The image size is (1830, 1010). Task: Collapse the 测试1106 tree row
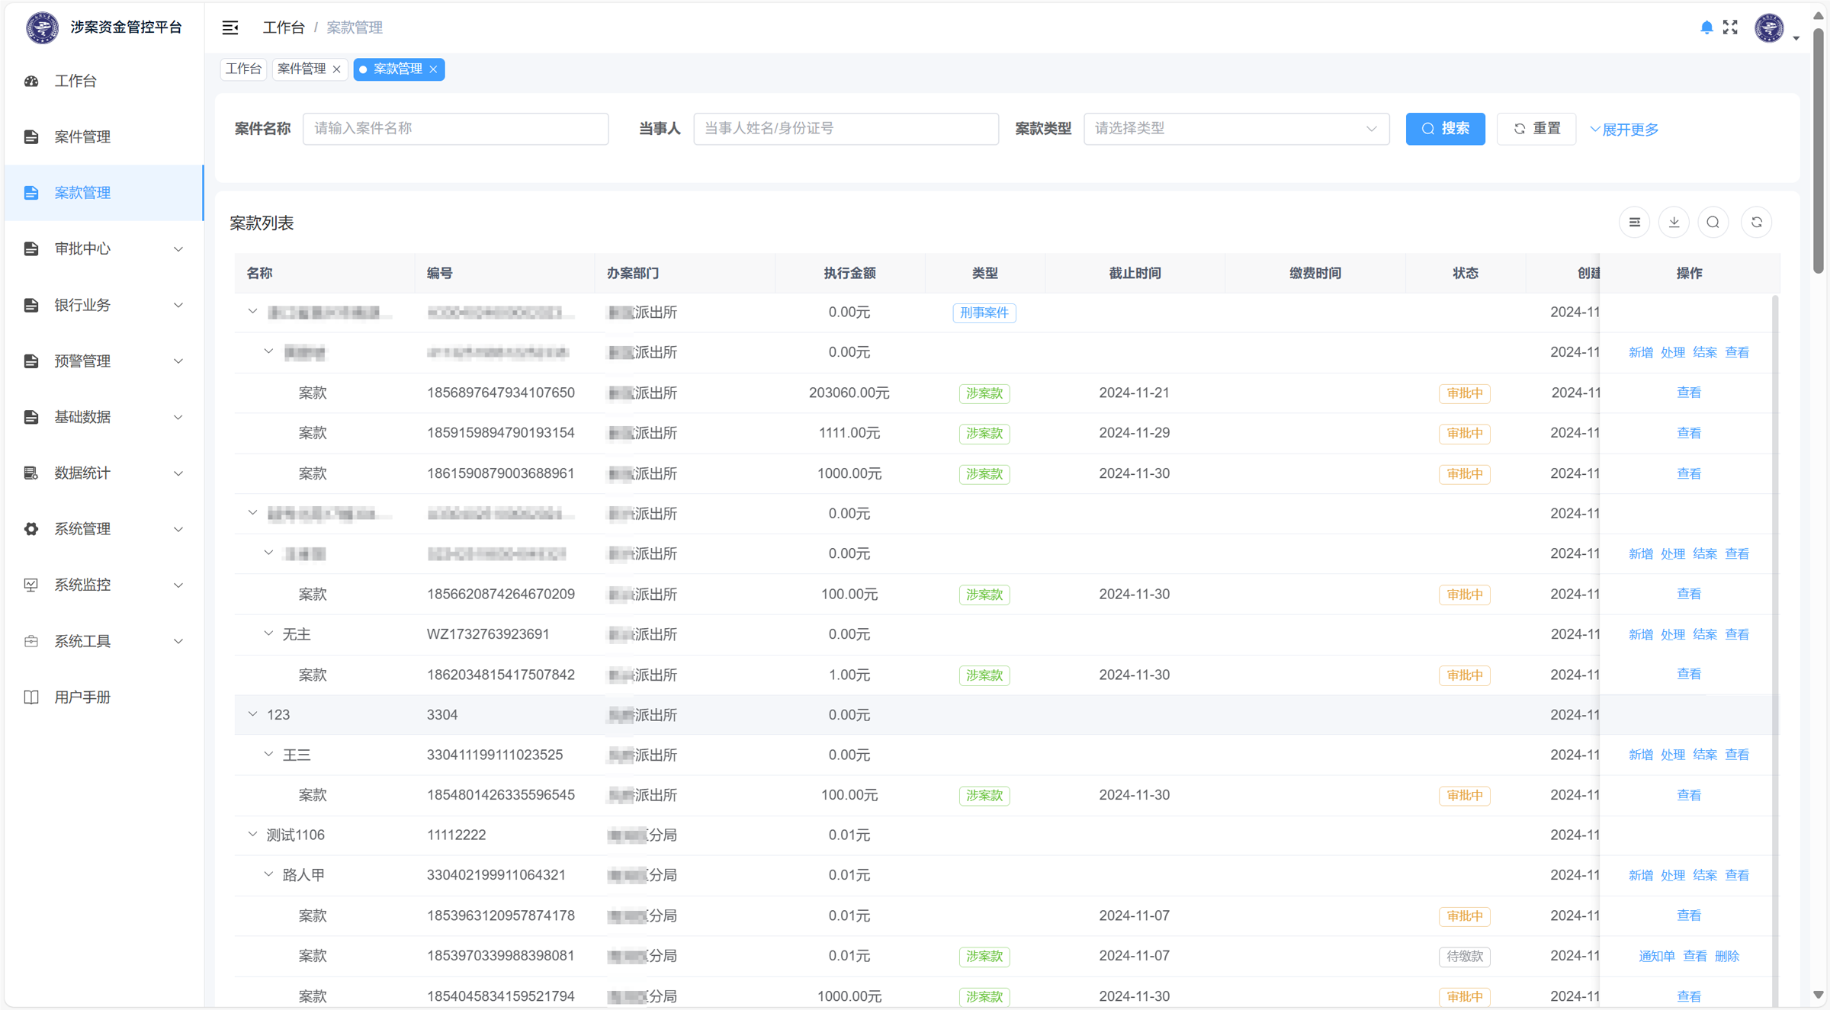tap(252, 835)
